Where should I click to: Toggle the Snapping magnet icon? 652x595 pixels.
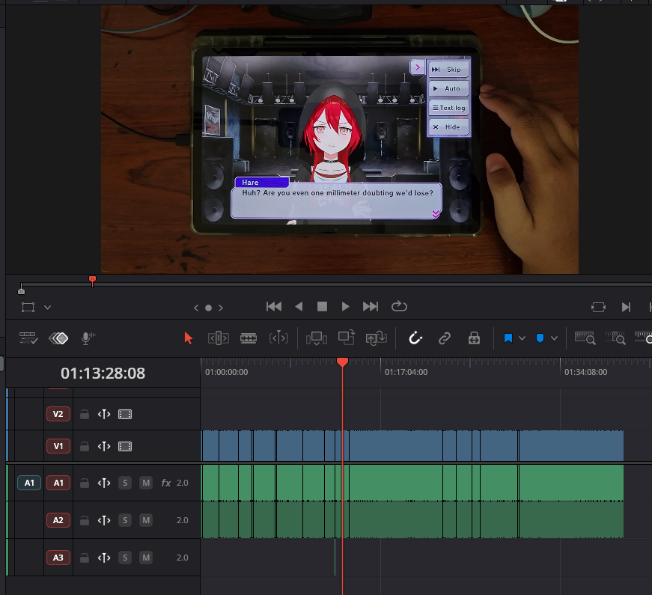coord(415,338)
